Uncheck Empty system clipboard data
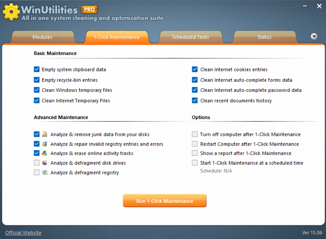The image size is (326, 239). (x=37, y=69)
